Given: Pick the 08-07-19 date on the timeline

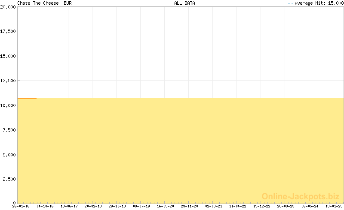Looking at the screenshot, I should click(141, 206).
